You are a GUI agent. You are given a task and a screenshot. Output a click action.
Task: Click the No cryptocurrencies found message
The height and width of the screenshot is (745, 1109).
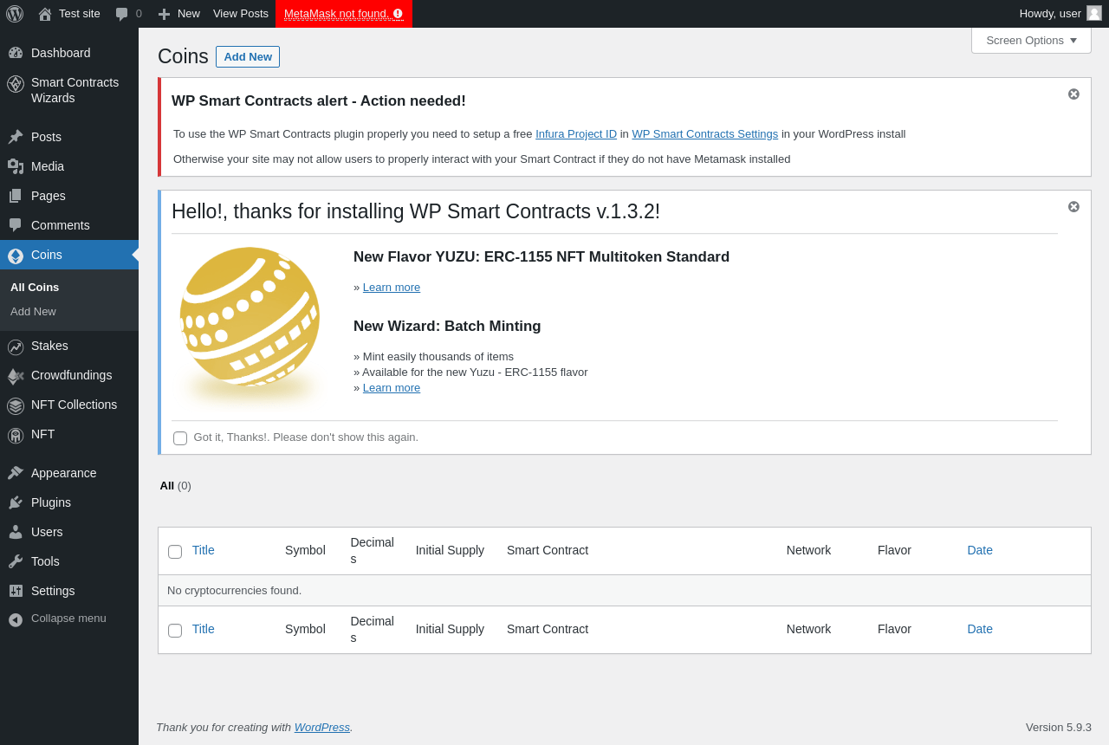(234, 590)
